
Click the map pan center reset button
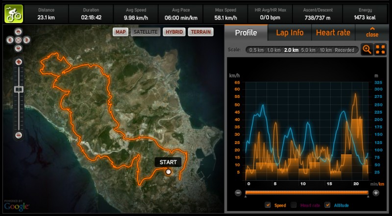click(18, 40)
